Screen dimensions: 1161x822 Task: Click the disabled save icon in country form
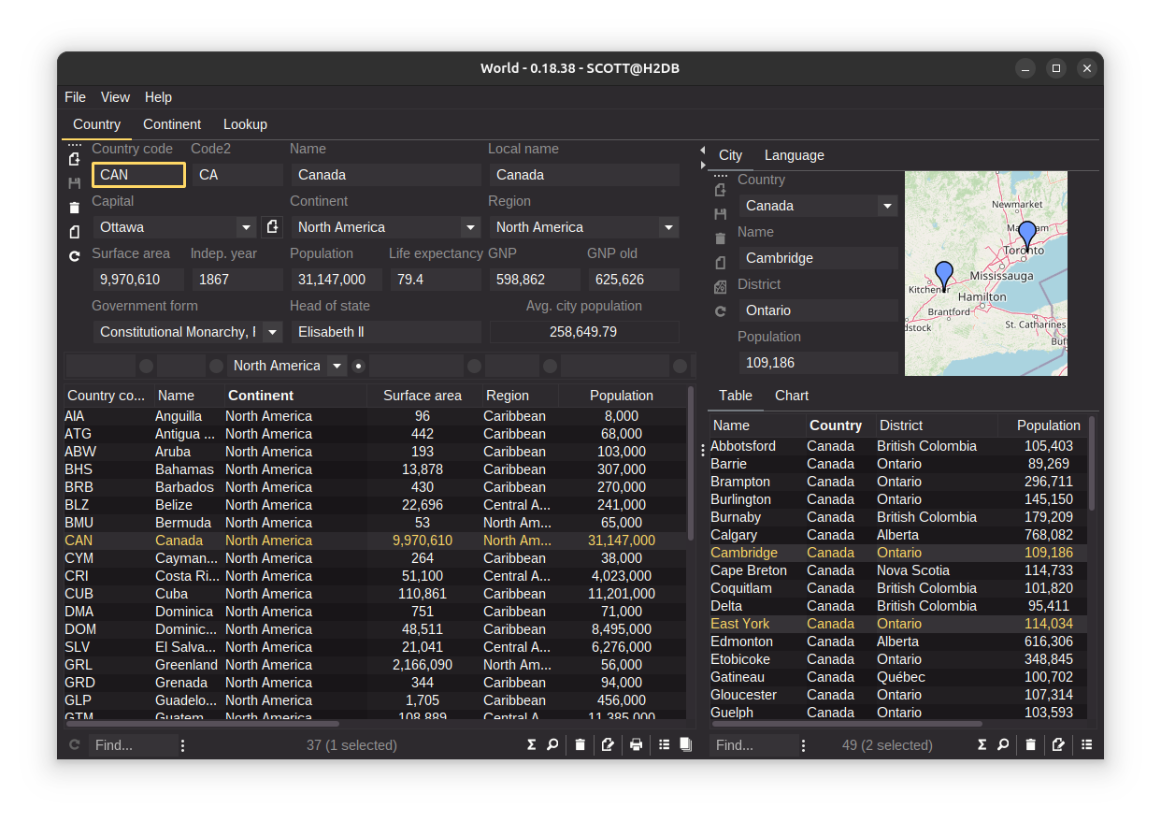coord(75,183)
